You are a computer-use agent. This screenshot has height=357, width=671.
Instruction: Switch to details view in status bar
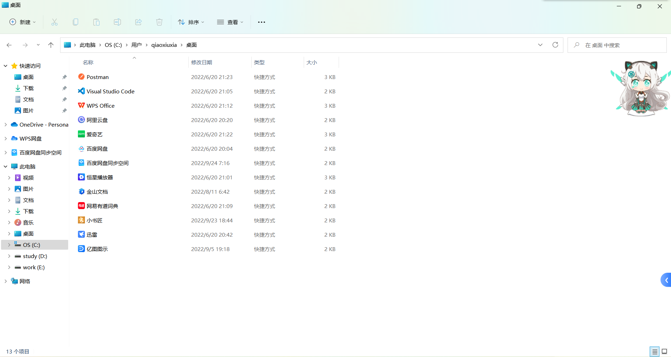tap(655, 351)
